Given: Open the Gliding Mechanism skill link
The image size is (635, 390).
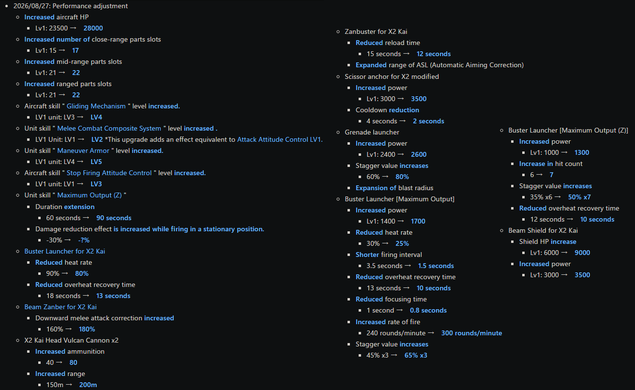Looking at the screenshot, I should click(x=96, y=106).
